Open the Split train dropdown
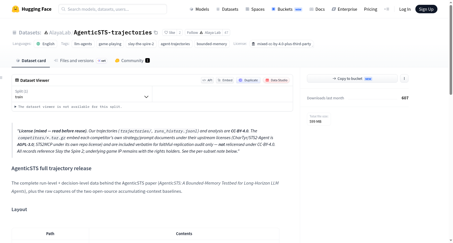 point(82,94)
